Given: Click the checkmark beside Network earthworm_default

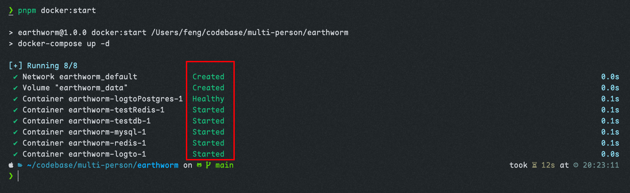Looking at the screenshot, I should [x=16, y=77].
